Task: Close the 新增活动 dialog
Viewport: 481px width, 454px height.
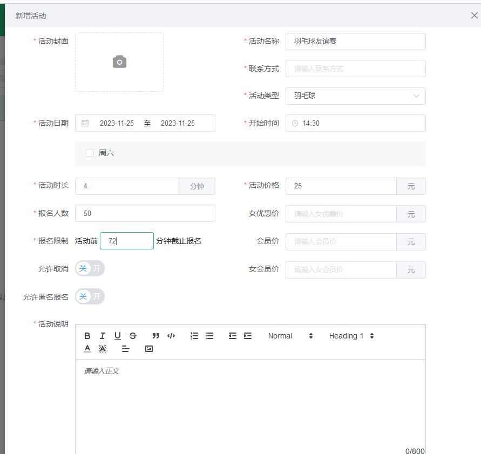Action: click(x=475, y=16)
